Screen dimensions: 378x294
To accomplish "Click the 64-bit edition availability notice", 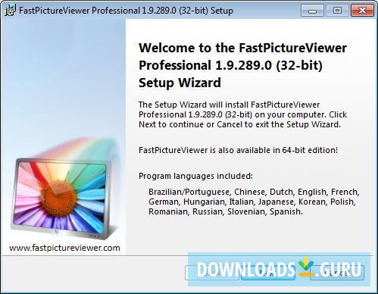I will [238, 150].
